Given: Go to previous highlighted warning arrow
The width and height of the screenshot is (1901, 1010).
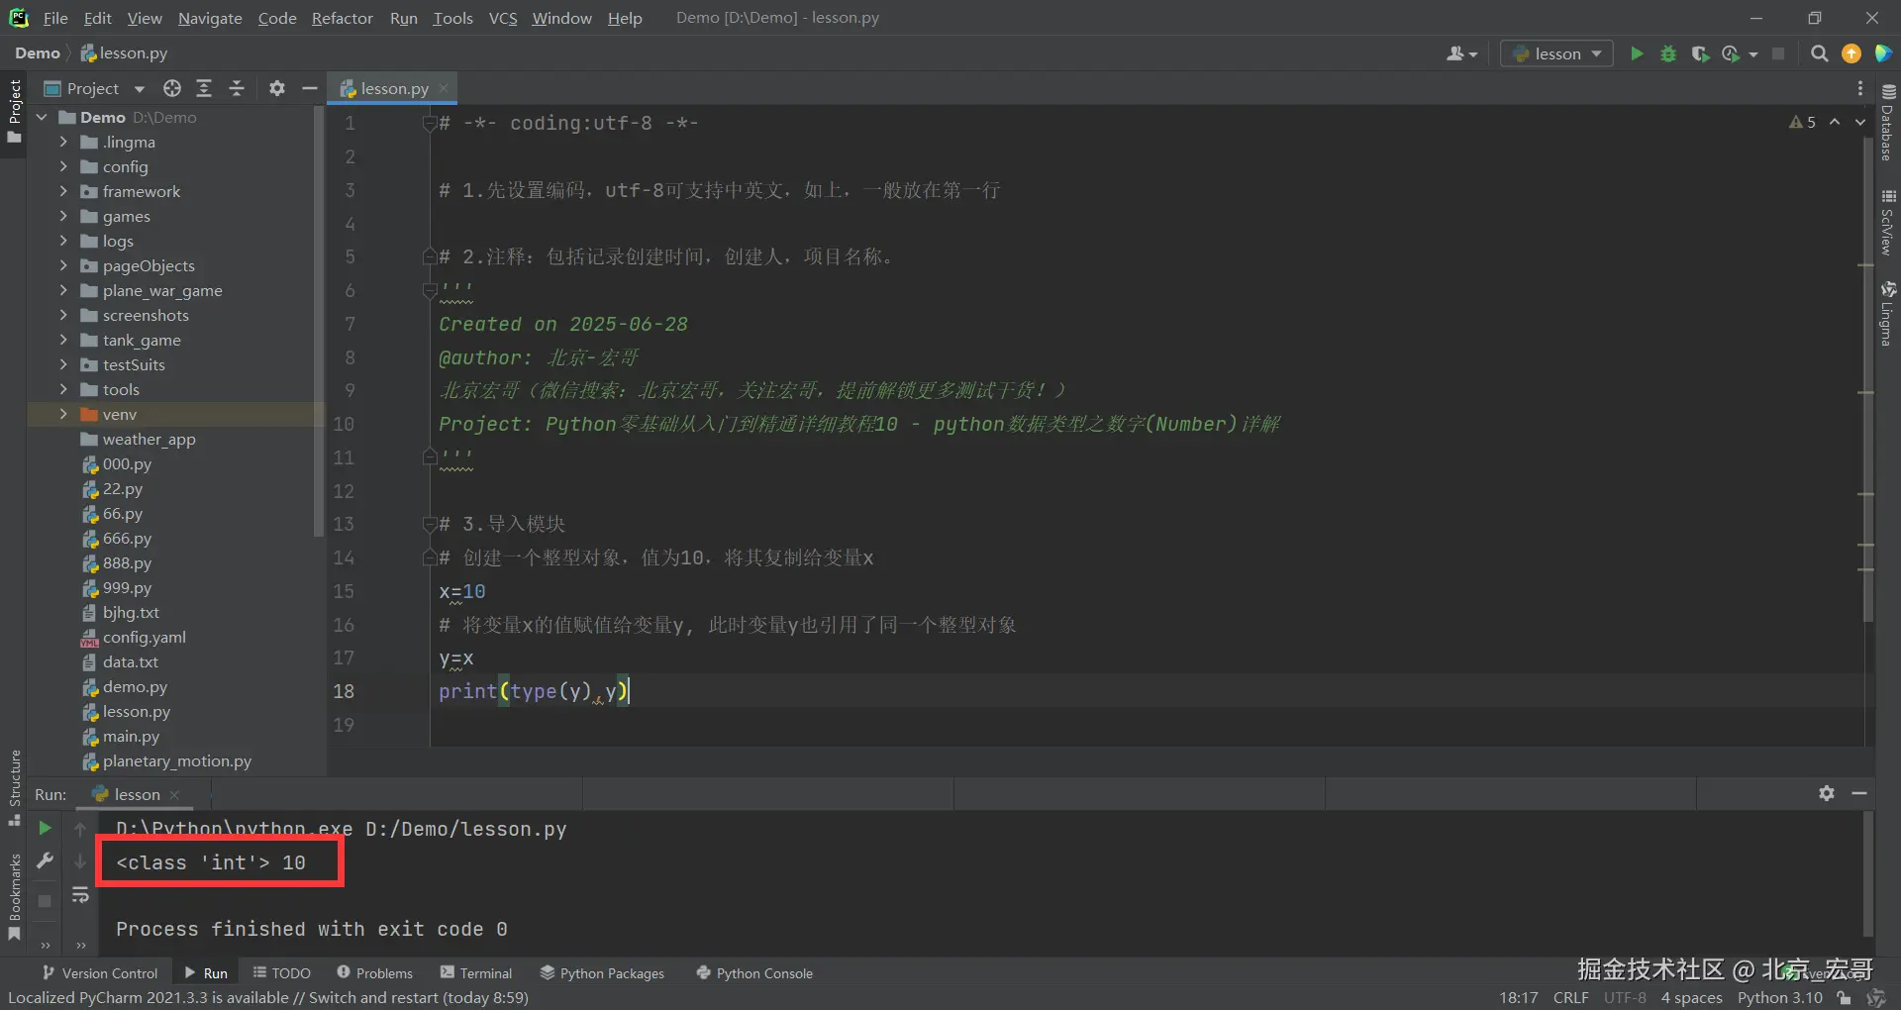Looking at the screenshot, I should coord(1835,122).
